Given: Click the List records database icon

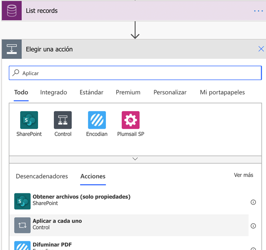Looking at the screenshot, I should (x=12, y=10).
